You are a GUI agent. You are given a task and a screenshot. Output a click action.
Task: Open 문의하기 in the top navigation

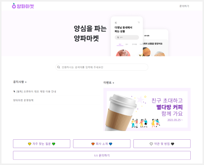pos(184,6)
